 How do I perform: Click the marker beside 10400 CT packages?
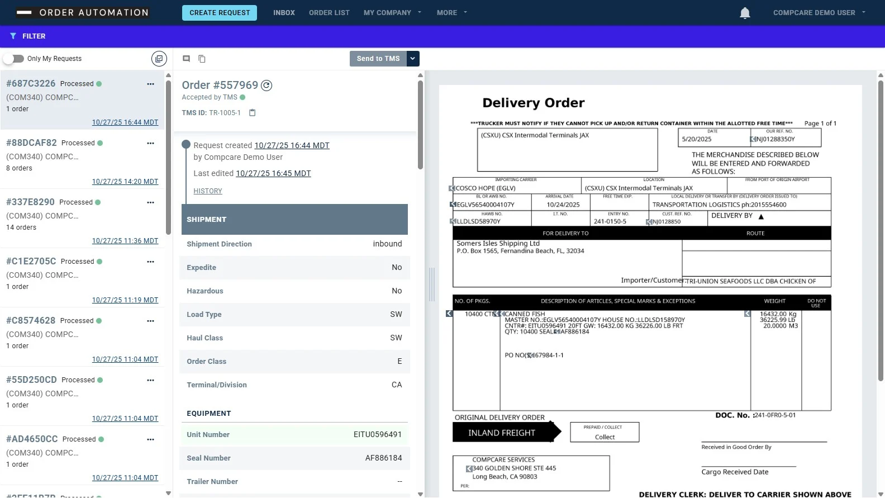tap(449, 314)
